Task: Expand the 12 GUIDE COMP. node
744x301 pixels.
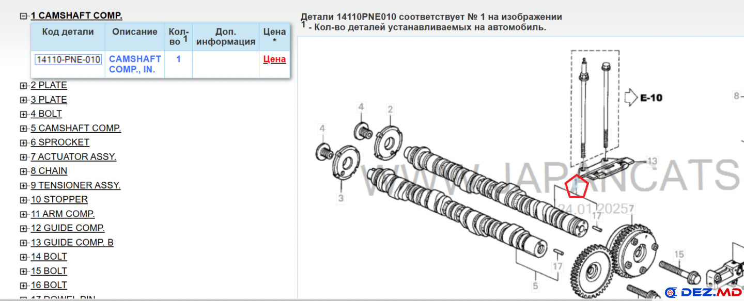Action: coord(23,228)
